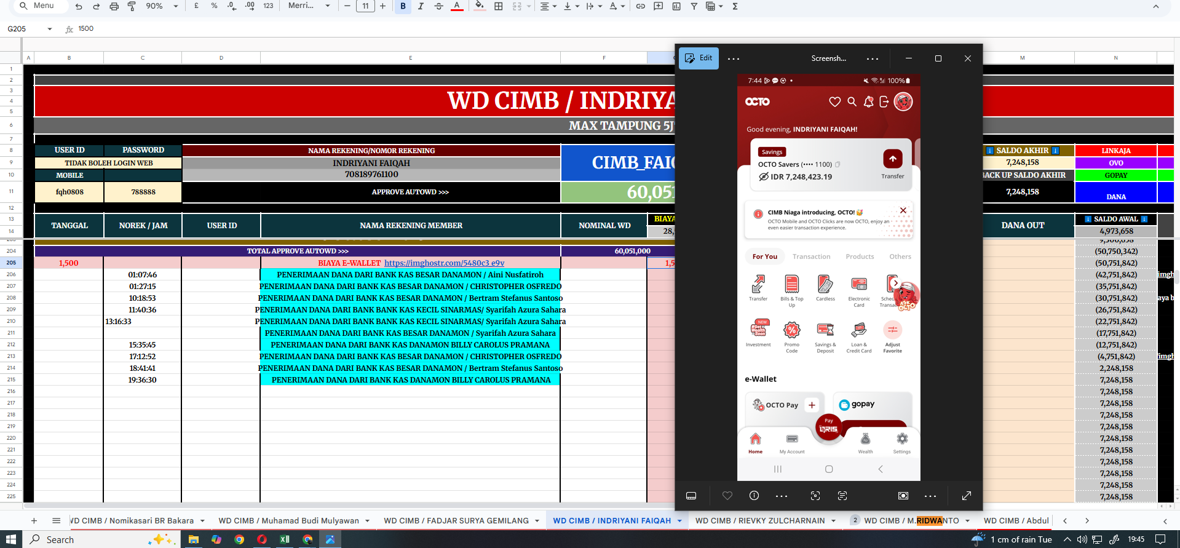Show the filmstrip in the Photos viewer

coord(691,496)
